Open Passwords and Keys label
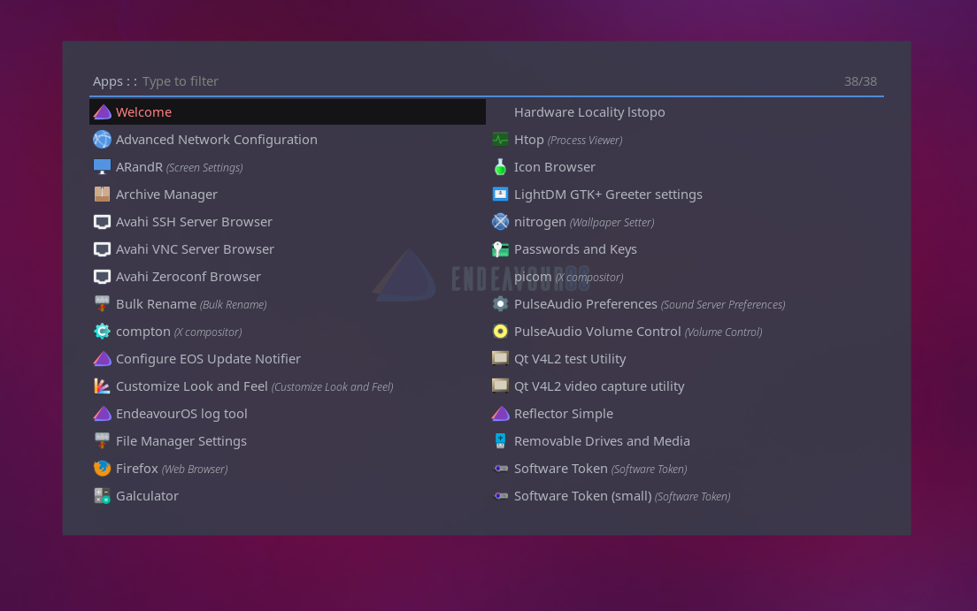 575,249
